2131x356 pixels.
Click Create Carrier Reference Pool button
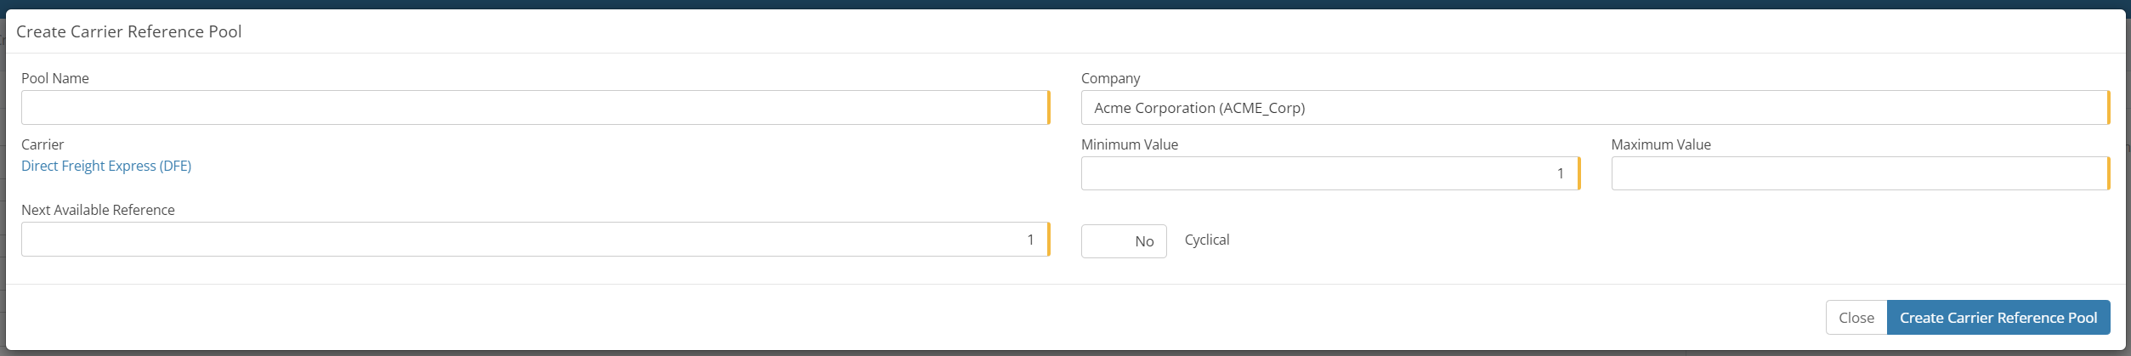1998,318
